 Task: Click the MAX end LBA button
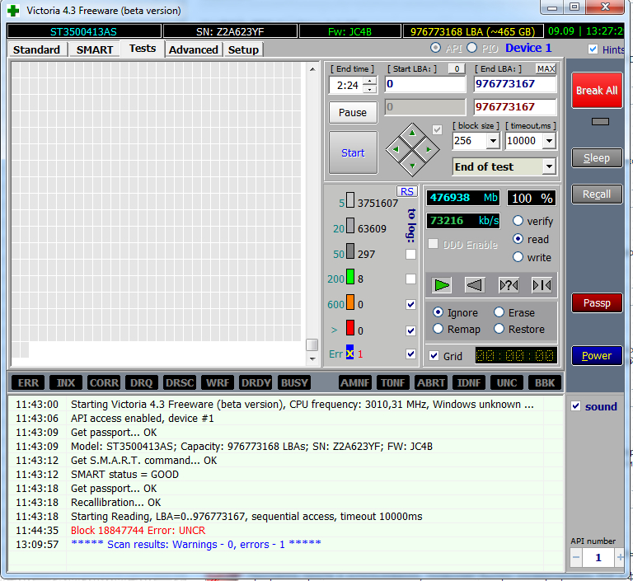[x=546, y=68]
